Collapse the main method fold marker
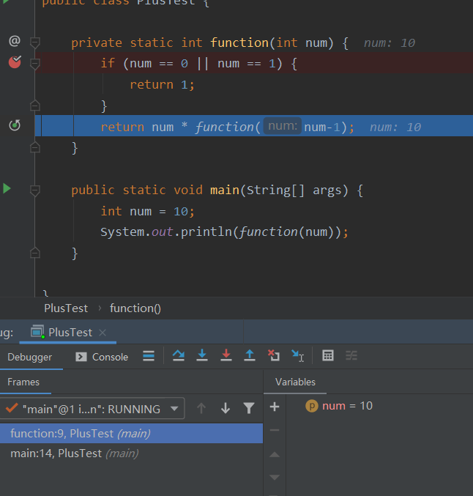The width and height of the screenshot is (473, 496). click(35, 190)
